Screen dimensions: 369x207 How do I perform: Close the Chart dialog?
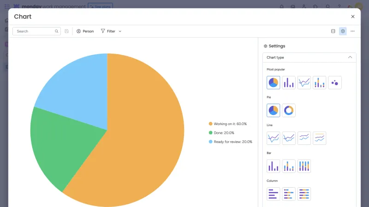pyautogui.click(x=353, y=17)
